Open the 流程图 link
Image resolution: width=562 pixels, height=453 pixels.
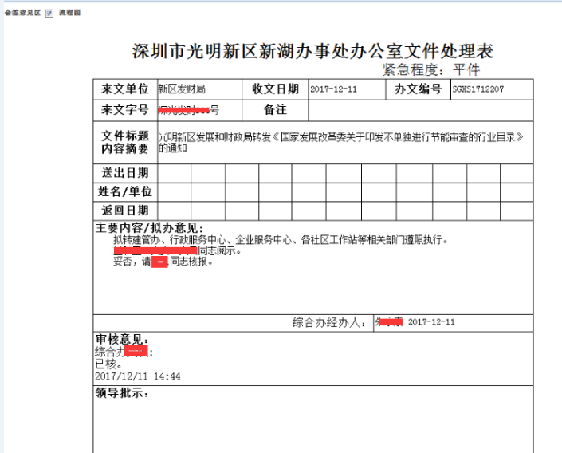click(x=69, y=13)
